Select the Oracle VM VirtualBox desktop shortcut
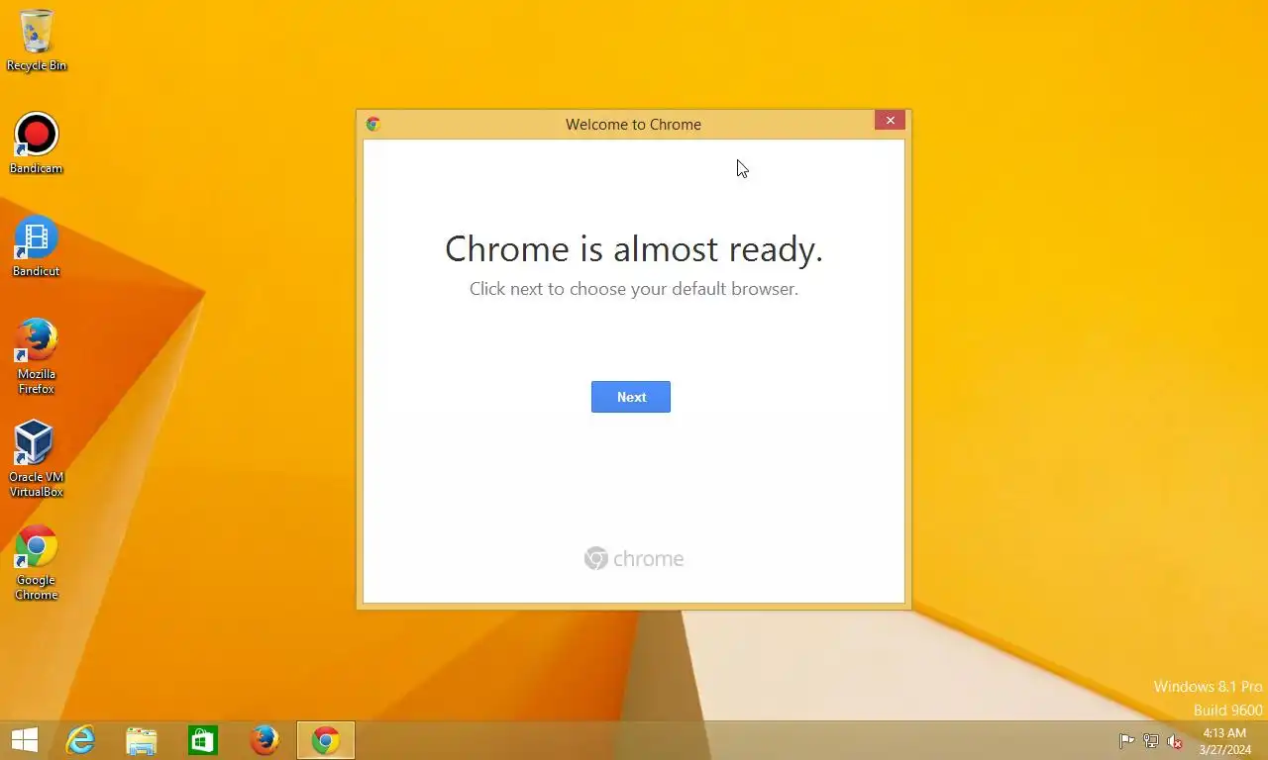This screenshot has width=1268, height=760. 37,459
